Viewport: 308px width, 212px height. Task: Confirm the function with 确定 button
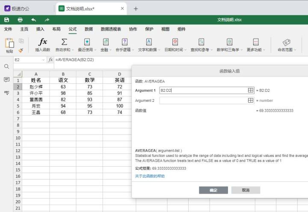click(x=213, y=190)
